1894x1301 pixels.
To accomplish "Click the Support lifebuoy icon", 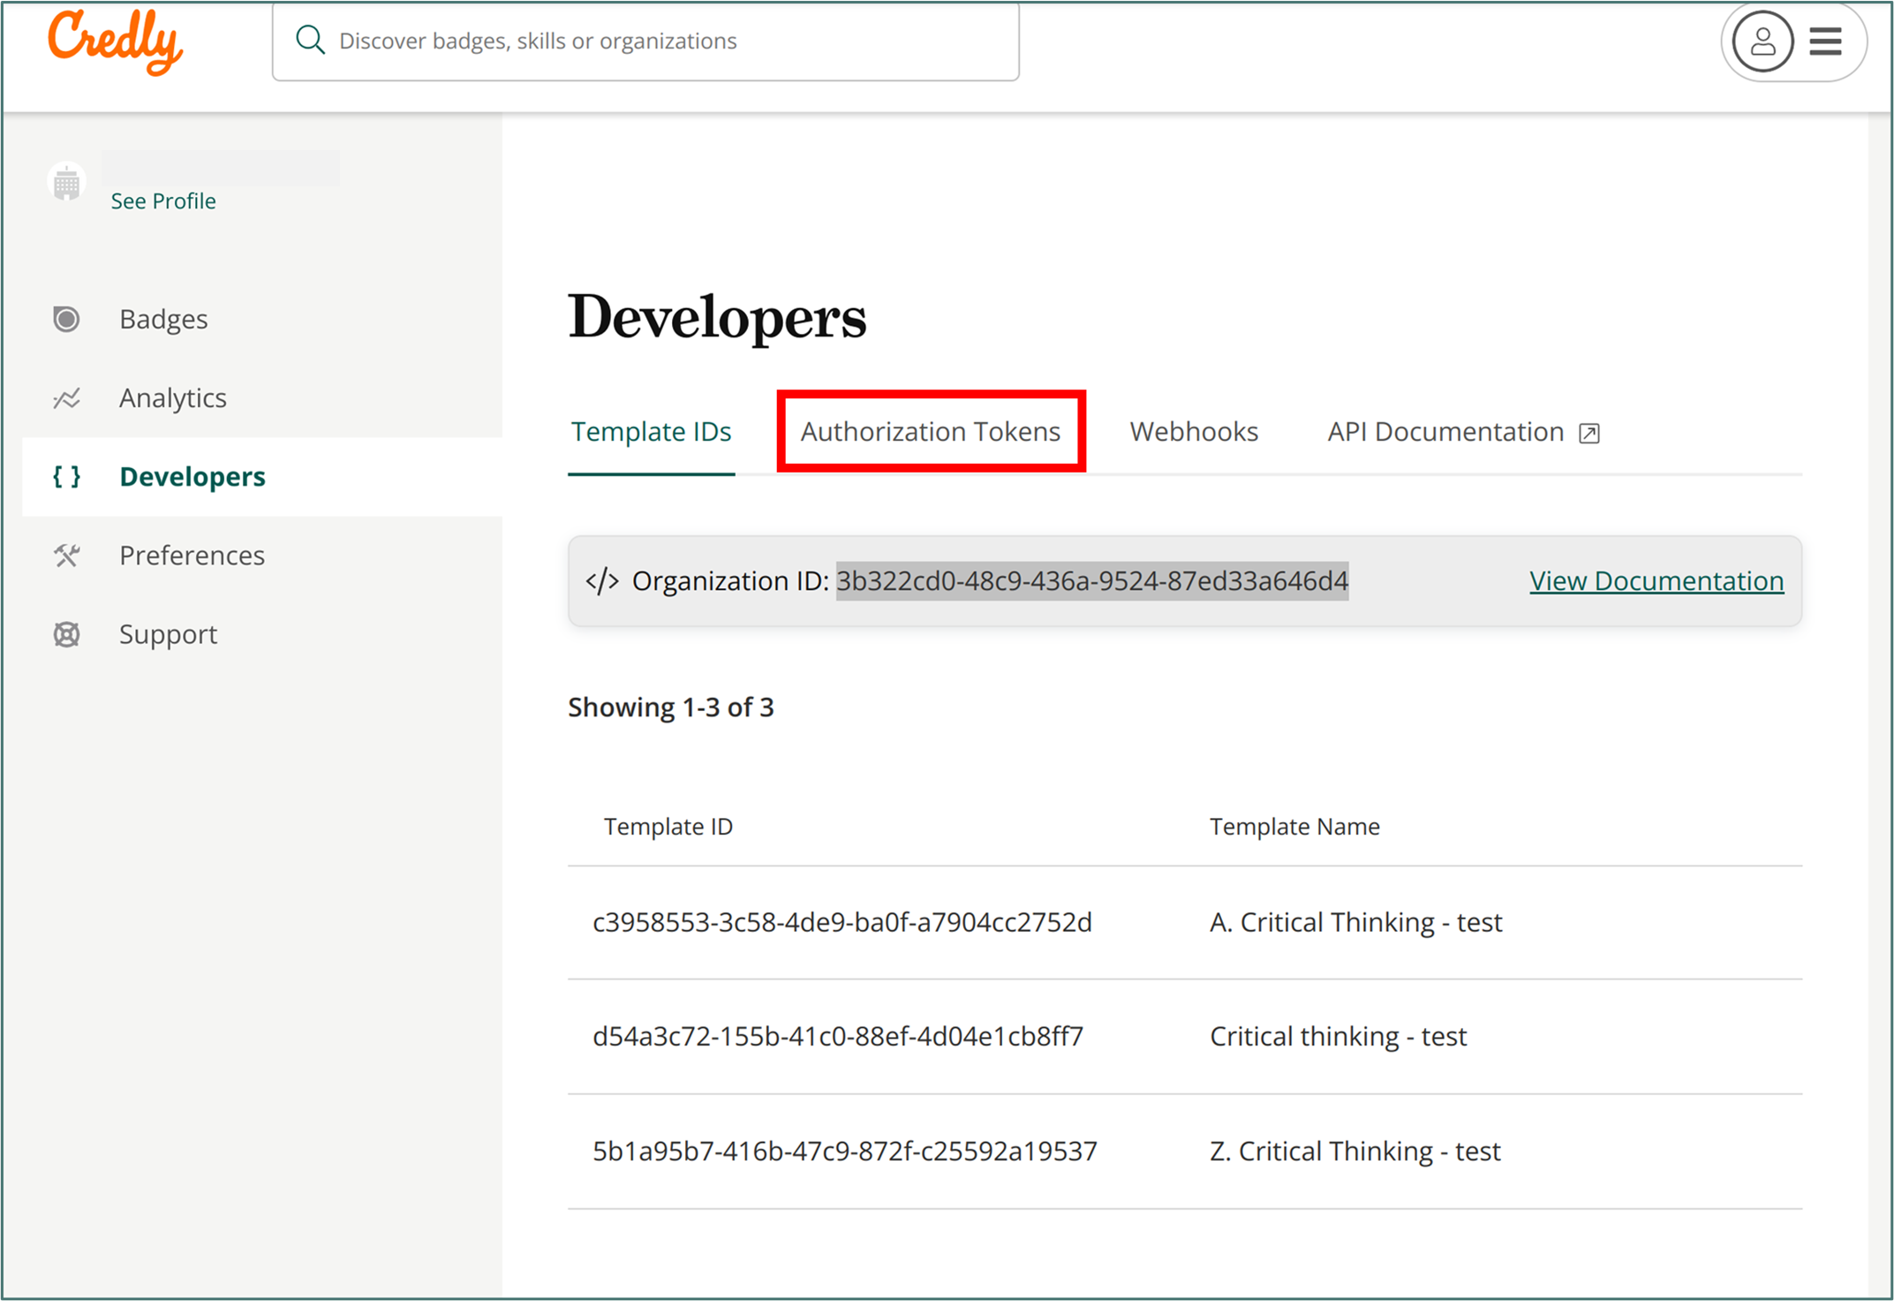I will click(66, 634).
